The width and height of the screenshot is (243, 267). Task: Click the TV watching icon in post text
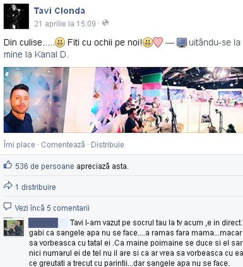click(181, 43)
